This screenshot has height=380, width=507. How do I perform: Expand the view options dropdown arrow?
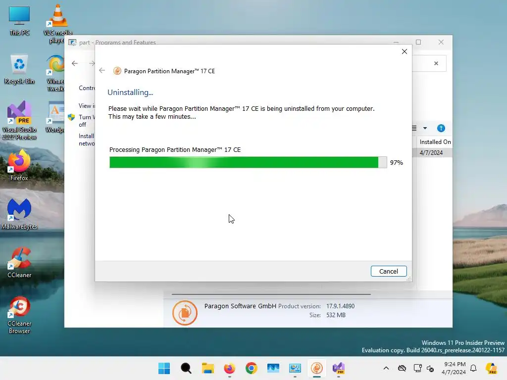(x=425, y=128)
